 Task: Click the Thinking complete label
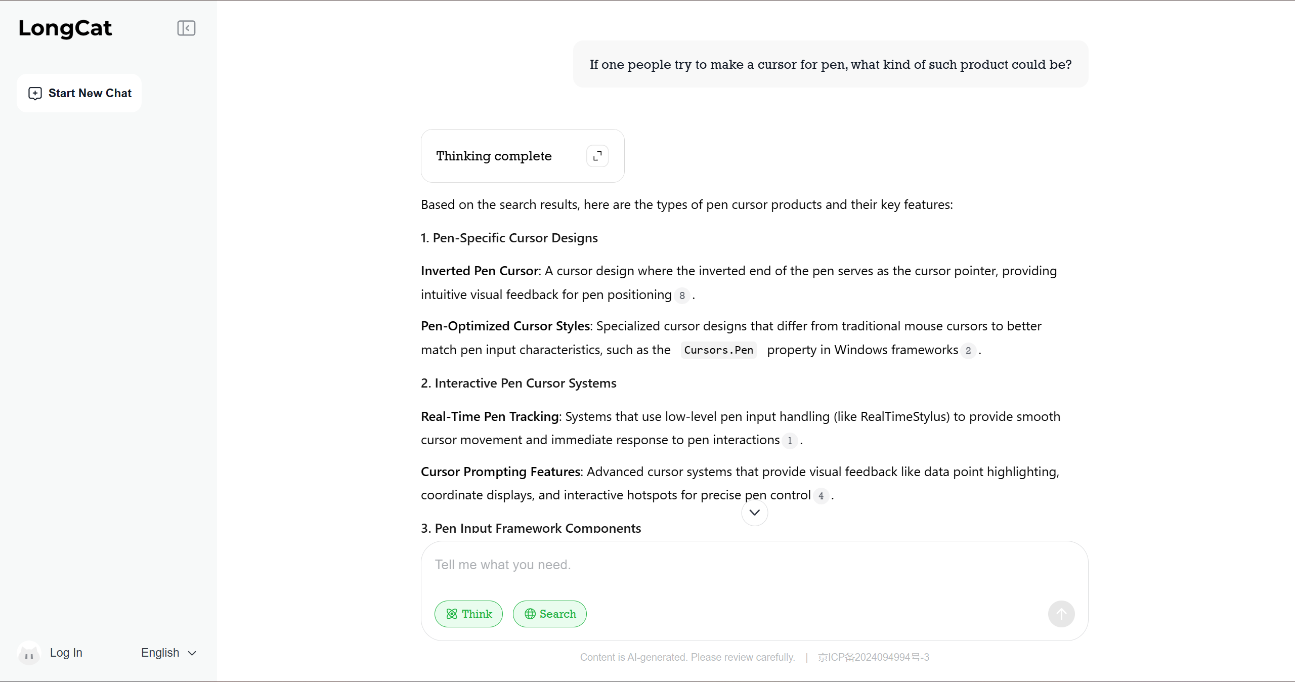494,156
